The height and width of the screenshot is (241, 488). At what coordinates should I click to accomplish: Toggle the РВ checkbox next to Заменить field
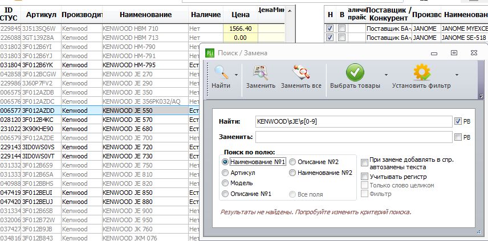458,137
